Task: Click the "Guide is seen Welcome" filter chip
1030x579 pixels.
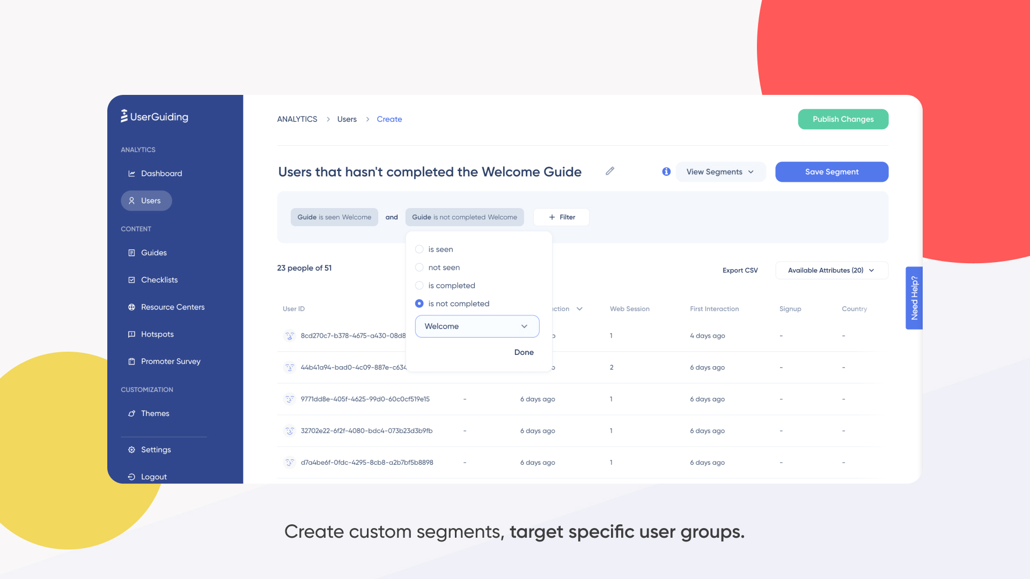Action: [334, 217]
